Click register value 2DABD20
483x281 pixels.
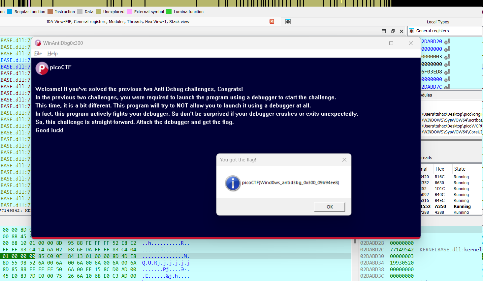[432, 42]
